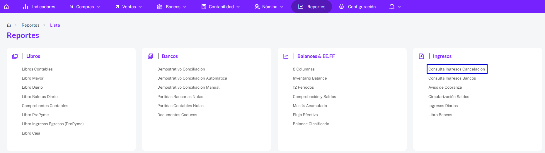Screen dimensions: 545x153
Task: Select the Flujo Efectivo report
Action: 305,115
